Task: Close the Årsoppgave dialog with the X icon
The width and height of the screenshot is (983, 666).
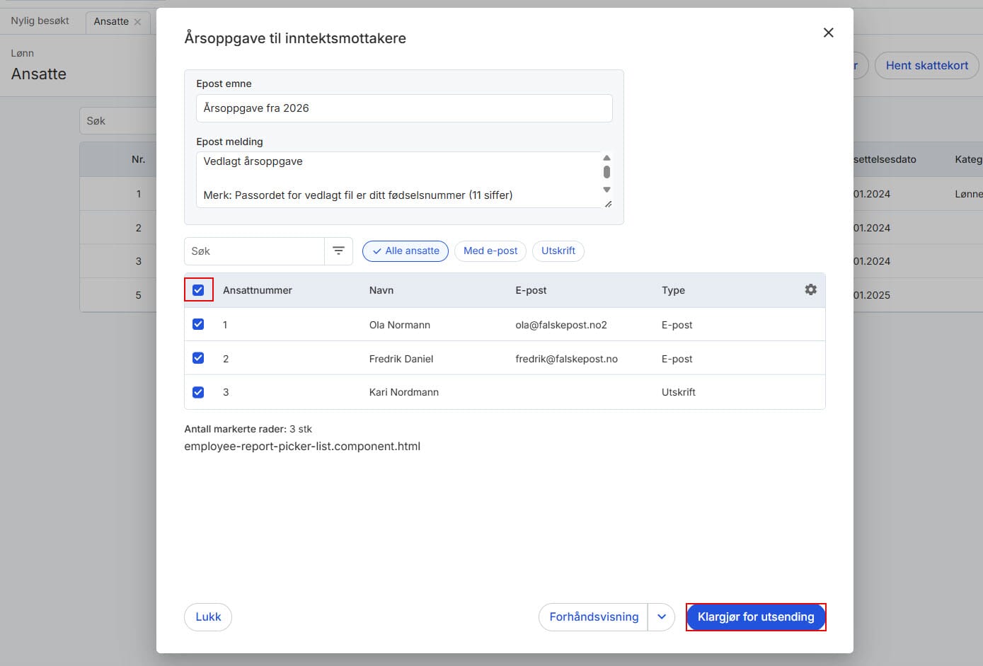Action: 828,33
